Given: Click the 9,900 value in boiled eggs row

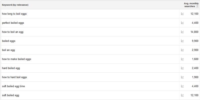Looking at the screenshot, I should [195, 41].
